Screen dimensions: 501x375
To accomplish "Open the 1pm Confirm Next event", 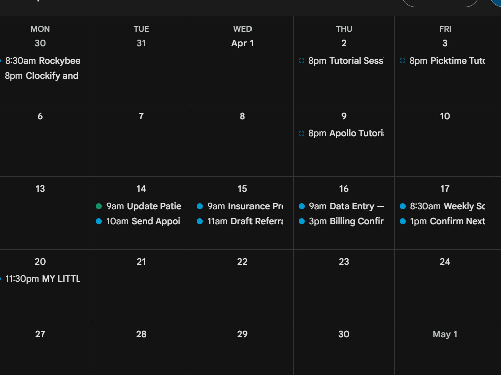I will tap(442, 221).
